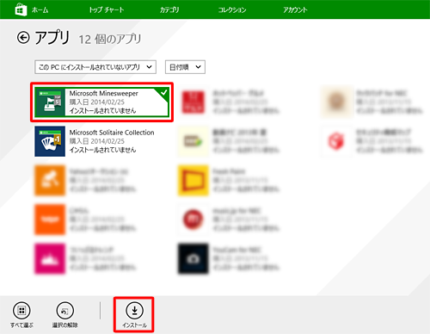Open the トップ チャート tab
The image size is (430, 334).
[107, 10]
